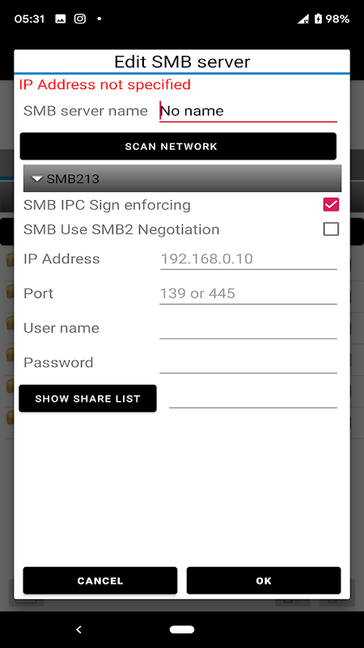Image resolution: width=364 pixels, height=648 pixels.
Task: Focus the Port input field
Action: (x=248, y=293)
